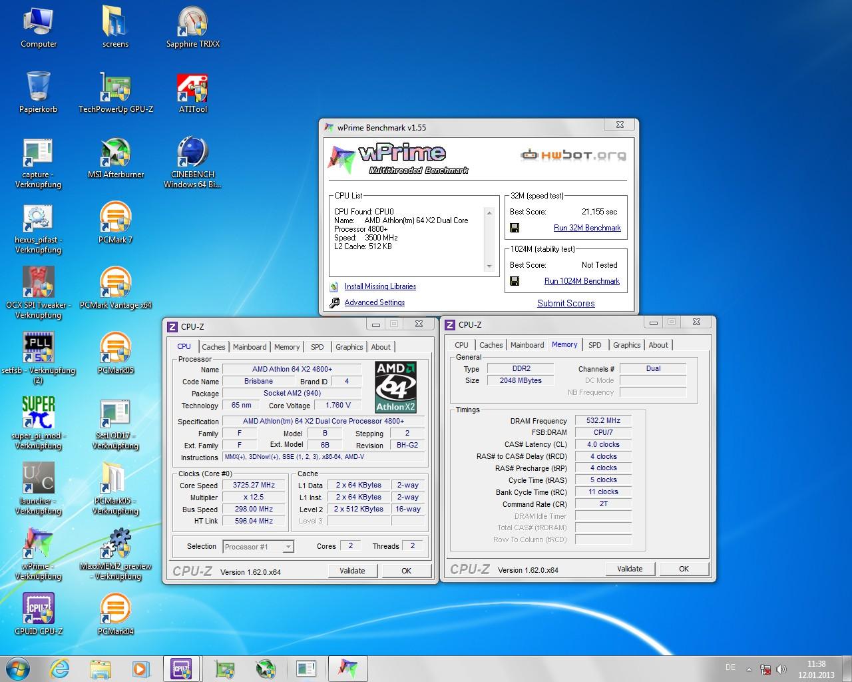Click the hwbot.org logo in wPrime
This screenshot has width=852, height=682.
(x=573, y=155)
